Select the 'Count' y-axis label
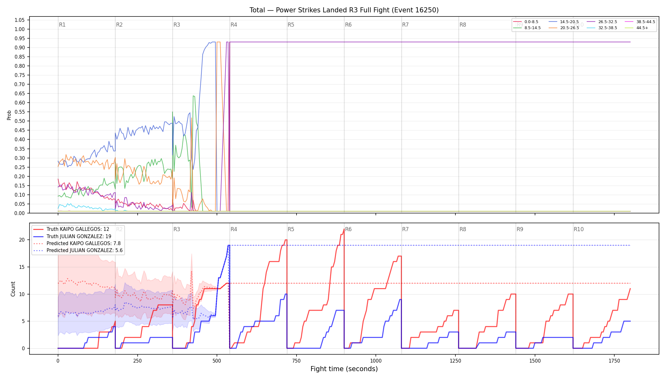666x380 pixels. click(13, 289)
